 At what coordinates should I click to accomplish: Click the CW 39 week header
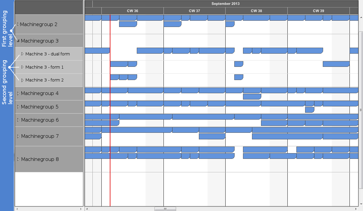tap(319, 11)
